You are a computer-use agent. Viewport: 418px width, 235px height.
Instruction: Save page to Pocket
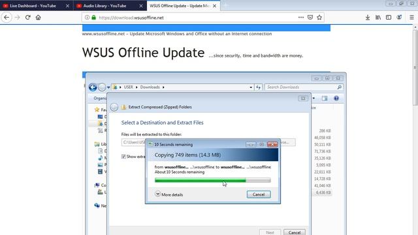coord(310,18)
